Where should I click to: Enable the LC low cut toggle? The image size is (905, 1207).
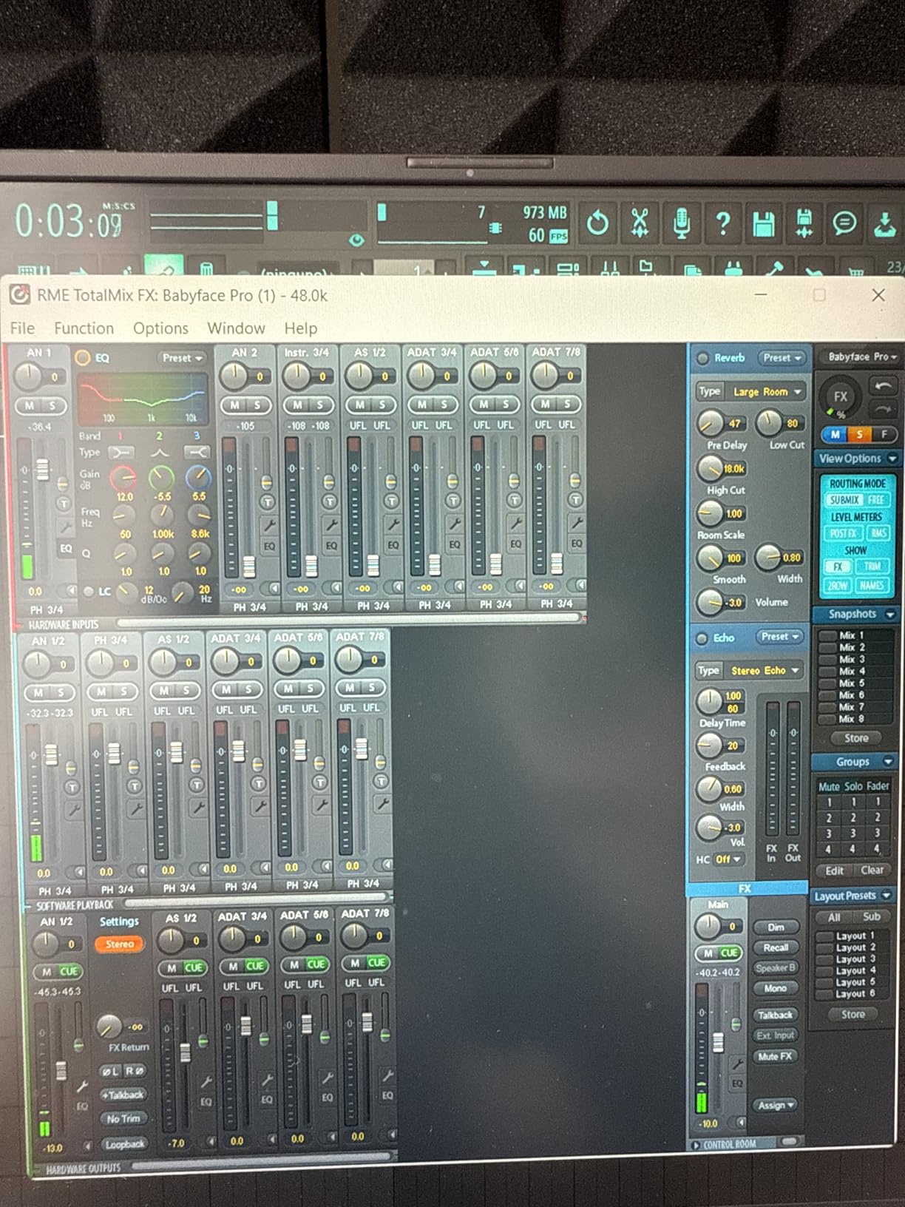click(x=89, y=592)
